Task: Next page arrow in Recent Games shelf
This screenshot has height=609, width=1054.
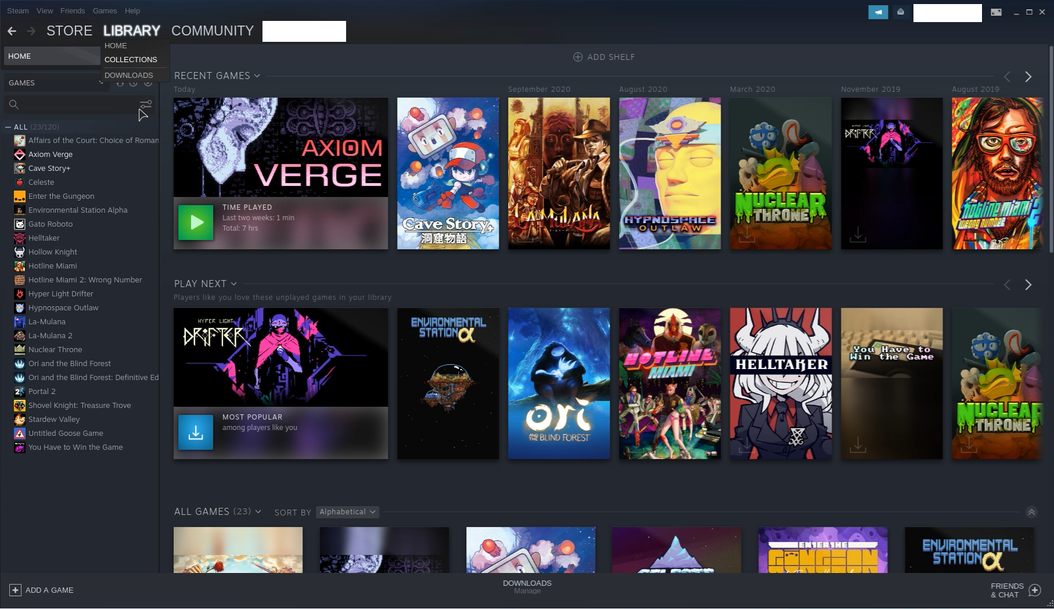Action: (1028, 77)
